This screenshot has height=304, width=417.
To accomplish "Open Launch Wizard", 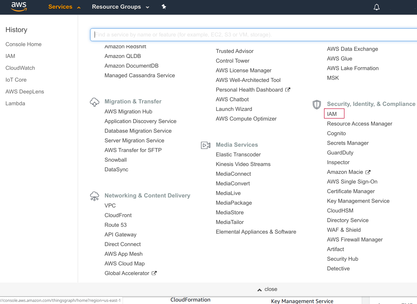I will coord(234,109).
